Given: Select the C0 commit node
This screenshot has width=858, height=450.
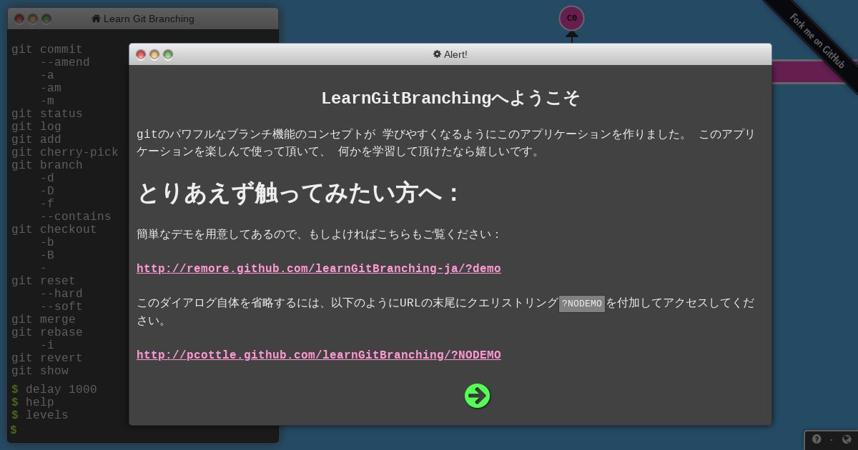Looking at the screenshot, I should tap(571, 18).
